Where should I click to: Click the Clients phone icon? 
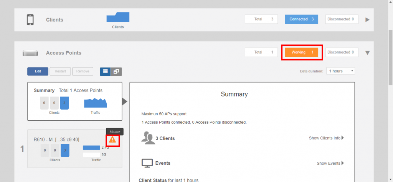[31, 20]
